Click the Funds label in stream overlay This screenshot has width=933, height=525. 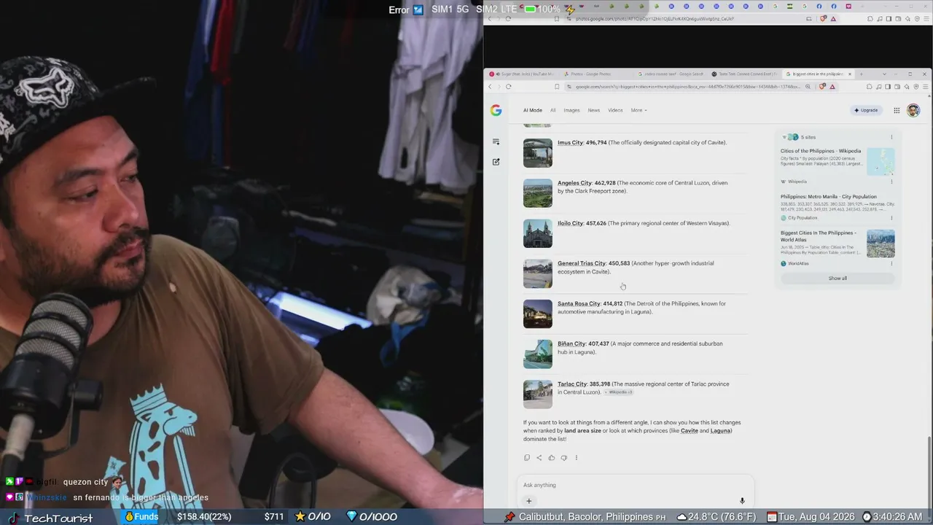coord(146,517)
